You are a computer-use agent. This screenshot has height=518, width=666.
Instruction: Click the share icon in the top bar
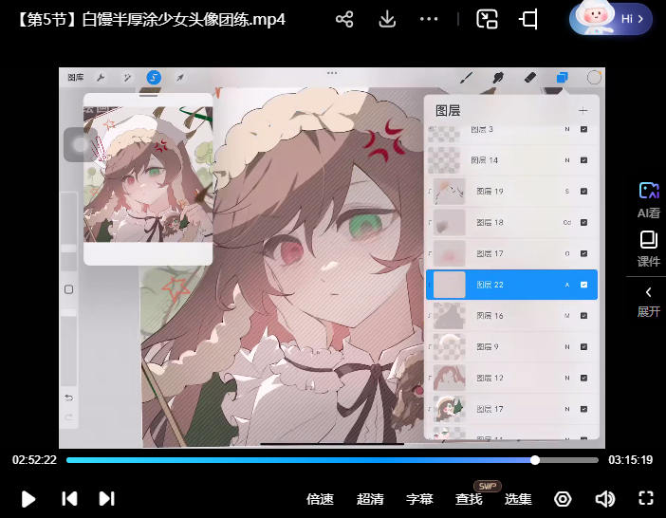click(x=345, y=19)
